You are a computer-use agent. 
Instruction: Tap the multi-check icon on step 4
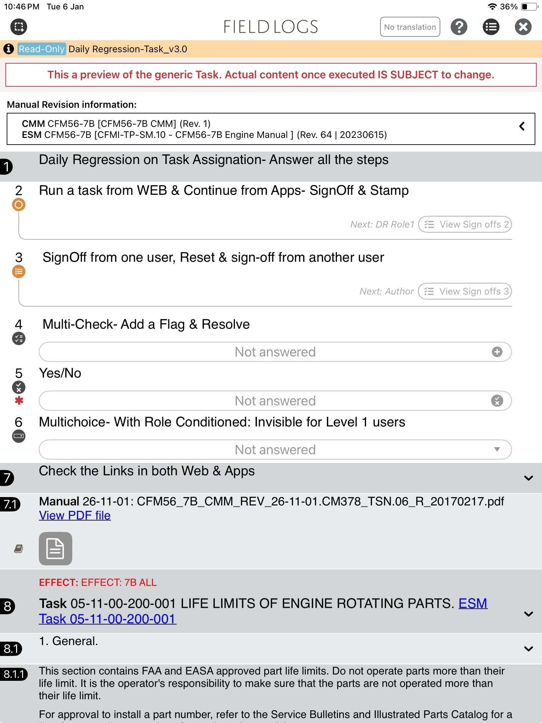(19, 338)
